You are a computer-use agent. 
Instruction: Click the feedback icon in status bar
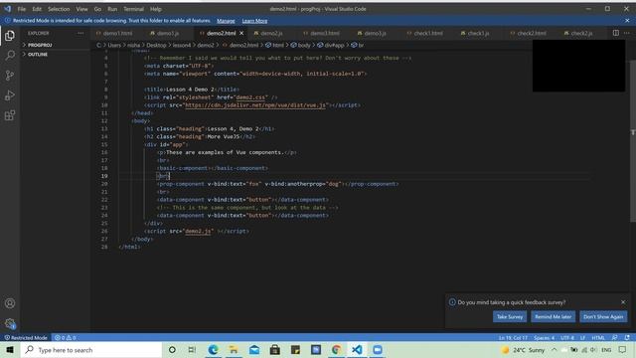click(615, 338)
